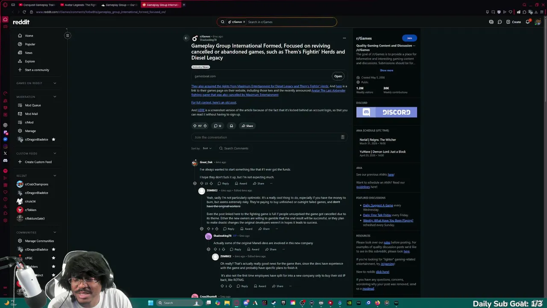Viewport: 547px width, 308px height.
Task: Open a new browser tab
Action: 184,5
